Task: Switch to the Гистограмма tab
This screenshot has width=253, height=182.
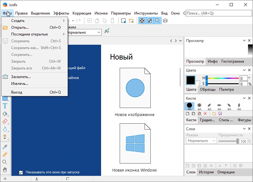Action: (233, 61)
